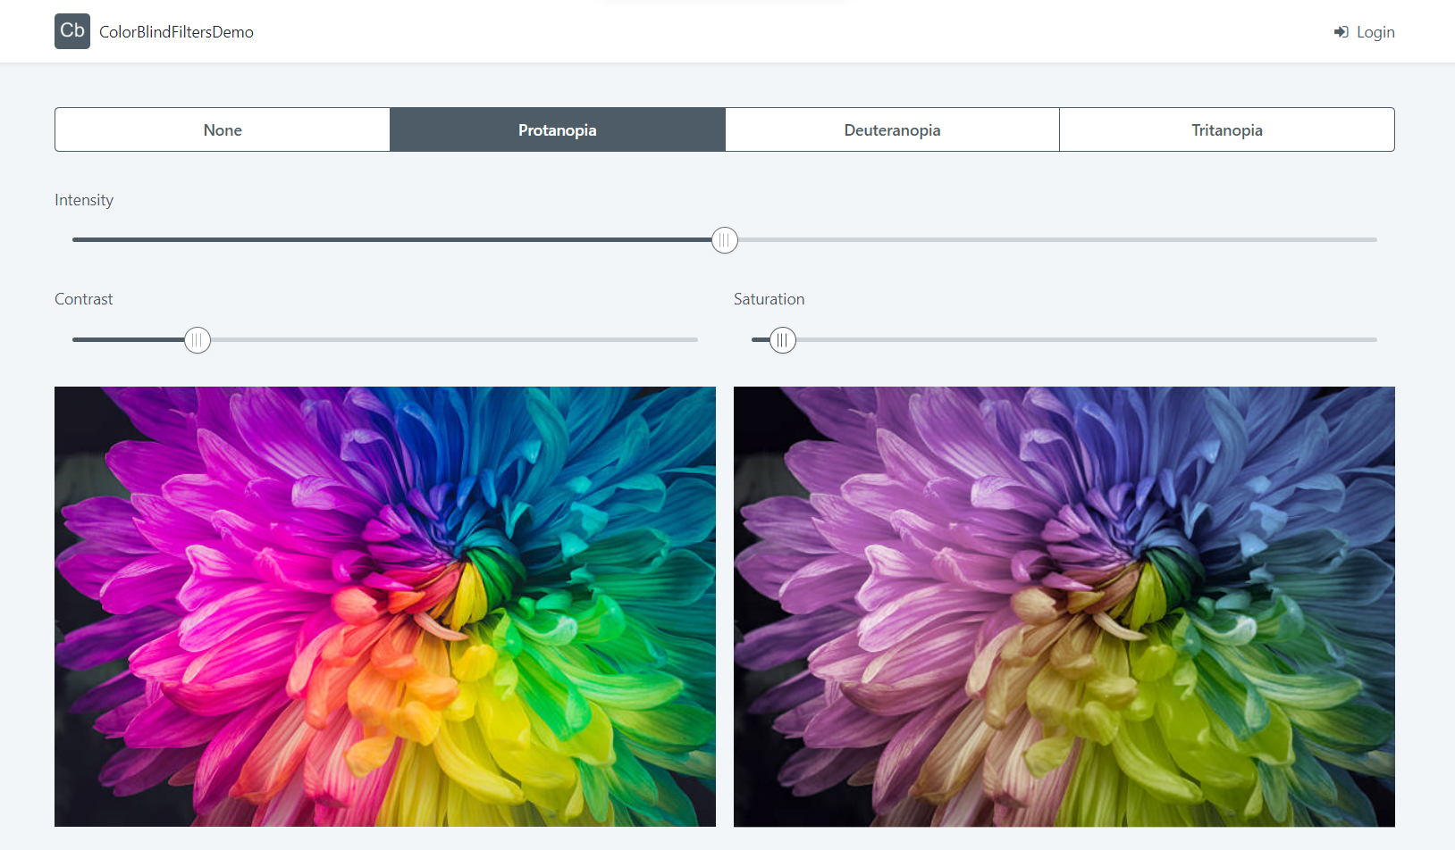Click the Saturation label text
This screenshot has width=1455, height=850.
pyautogui.click(x=770, y=299)
